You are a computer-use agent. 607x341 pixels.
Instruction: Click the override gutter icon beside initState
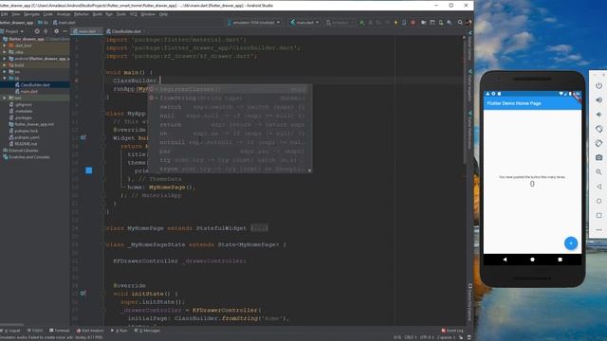click(83, 294)
